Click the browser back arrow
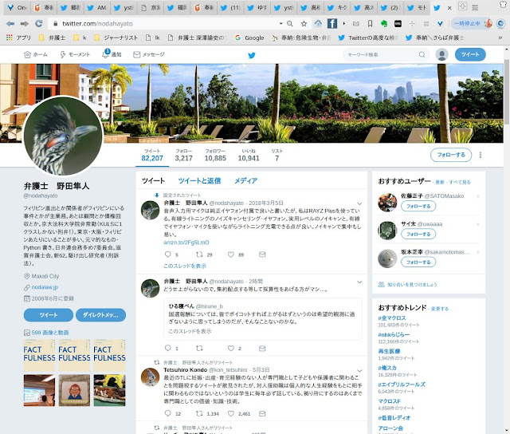Image resolution: width=510 pixels, height=434 pixels. pyautogui.click(x=10, y=24)
